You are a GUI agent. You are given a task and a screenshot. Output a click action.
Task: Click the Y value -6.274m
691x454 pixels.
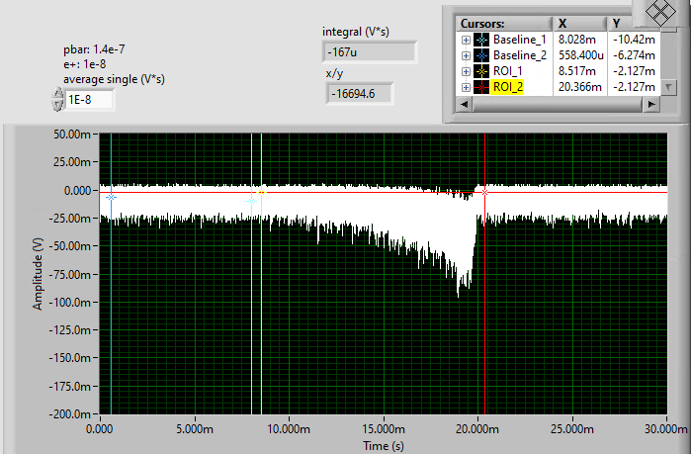[x=634, y=55]
